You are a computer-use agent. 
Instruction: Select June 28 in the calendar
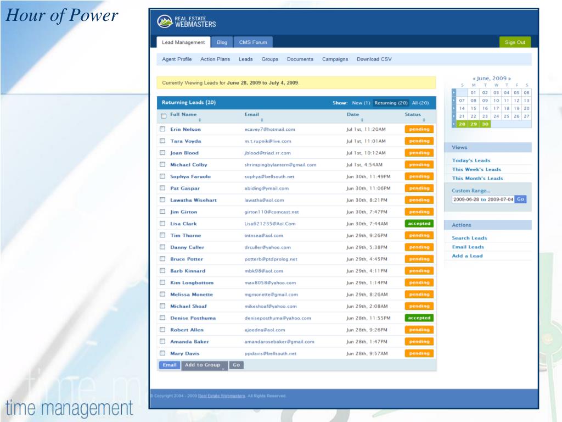pos(462,124)
